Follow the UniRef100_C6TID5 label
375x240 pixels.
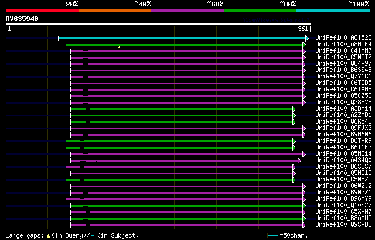click(x=343, y=83)
